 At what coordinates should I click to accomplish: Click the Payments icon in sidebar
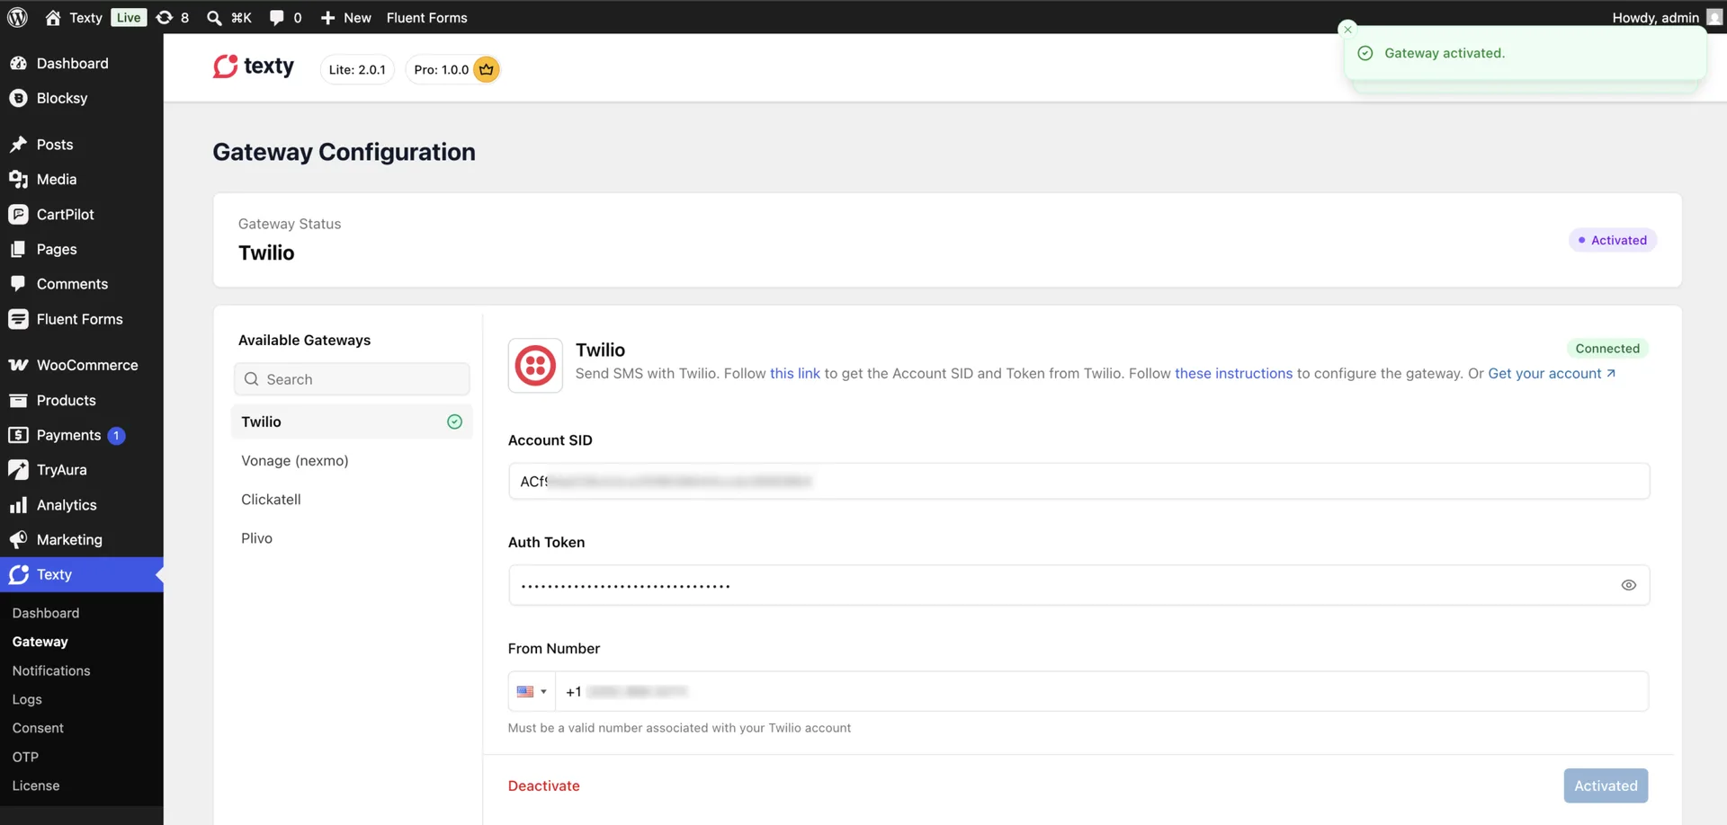click(18, 435)
